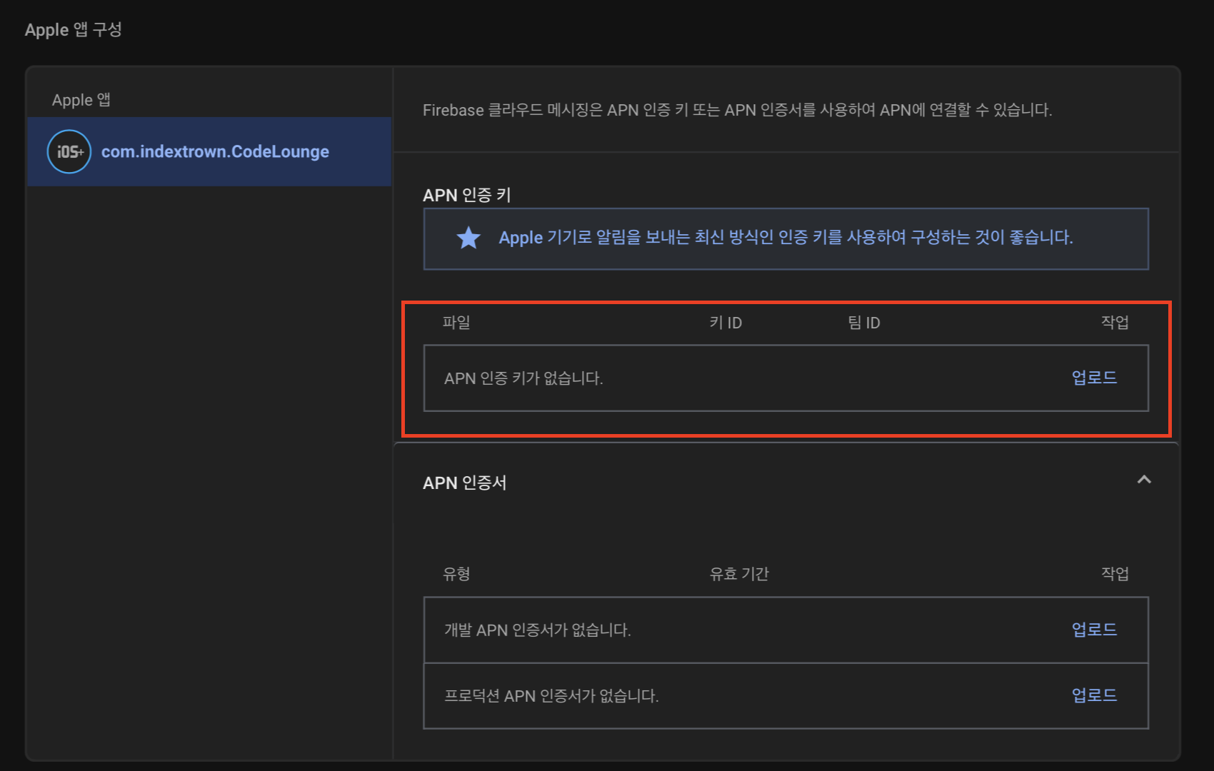Click the blue recommendation text about auth keys
Screen dimensions: 1214x771
pos(786,238)
